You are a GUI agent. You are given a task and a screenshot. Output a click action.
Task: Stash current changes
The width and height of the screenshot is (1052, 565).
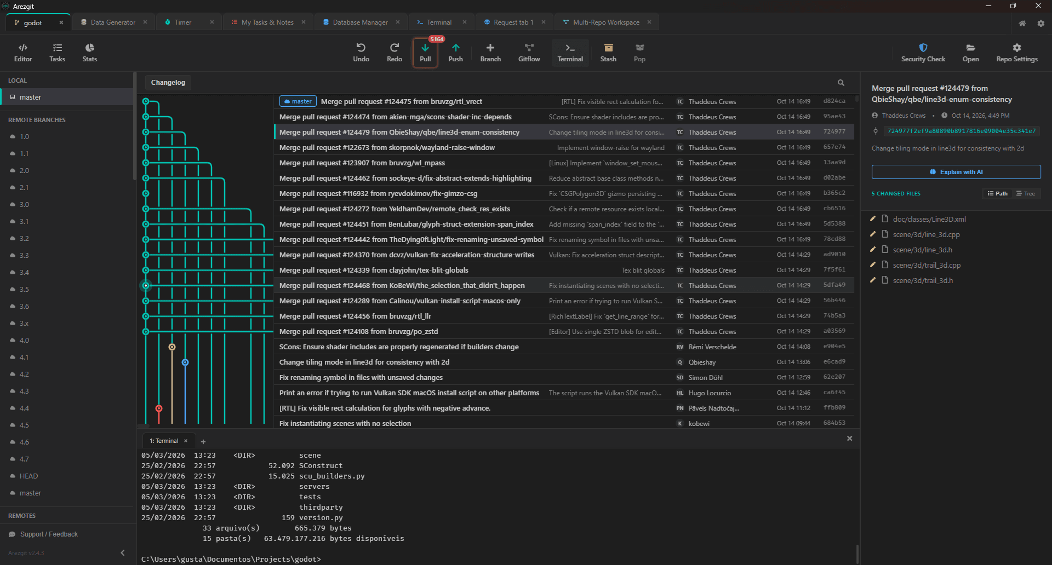coord(608,53)
